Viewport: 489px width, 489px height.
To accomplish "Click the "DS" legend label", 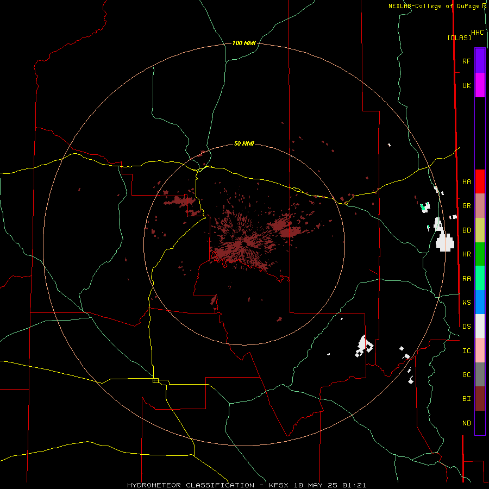I will (x=466, y=327).
